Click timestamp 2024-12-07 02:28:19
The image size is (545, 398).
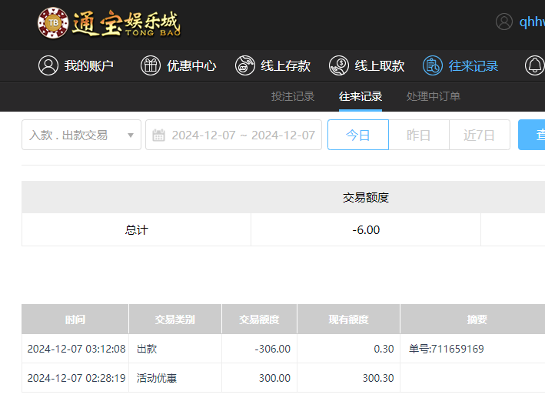(x=76, y=378)
